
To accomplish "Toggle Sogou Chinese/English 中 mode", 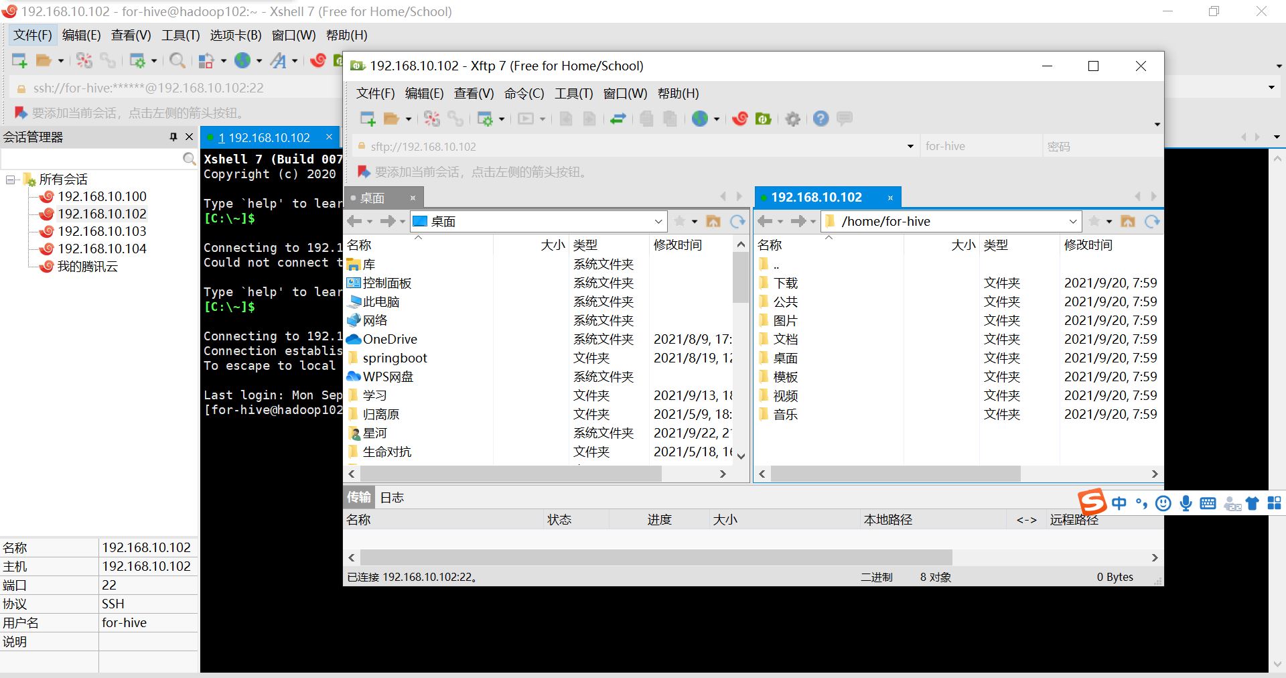I will [x=1119, y=503].
